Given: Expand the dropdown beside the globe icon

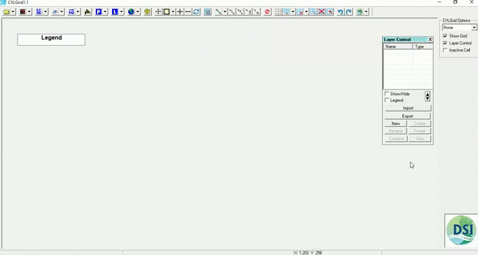Looking at the screenshot, I should [x=138, y=12].
